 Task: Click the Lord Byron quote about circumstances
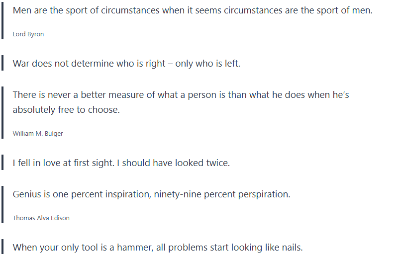click(192, 10)
